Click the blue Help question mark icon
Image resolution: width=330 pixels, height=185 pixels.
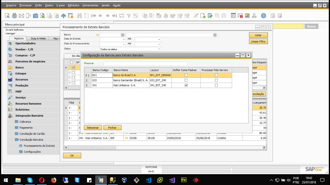(x=263, y=16)
